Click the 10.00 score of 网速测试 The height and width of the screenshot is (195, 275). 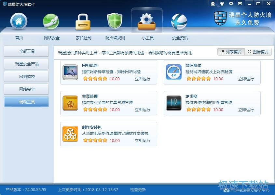coord(218,79)
